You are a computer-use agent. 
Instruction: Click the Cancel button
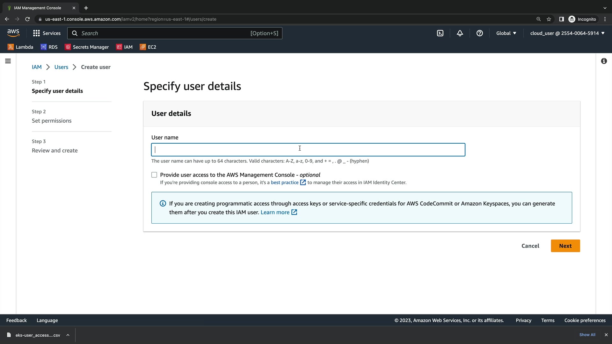[x=530, y=246]
